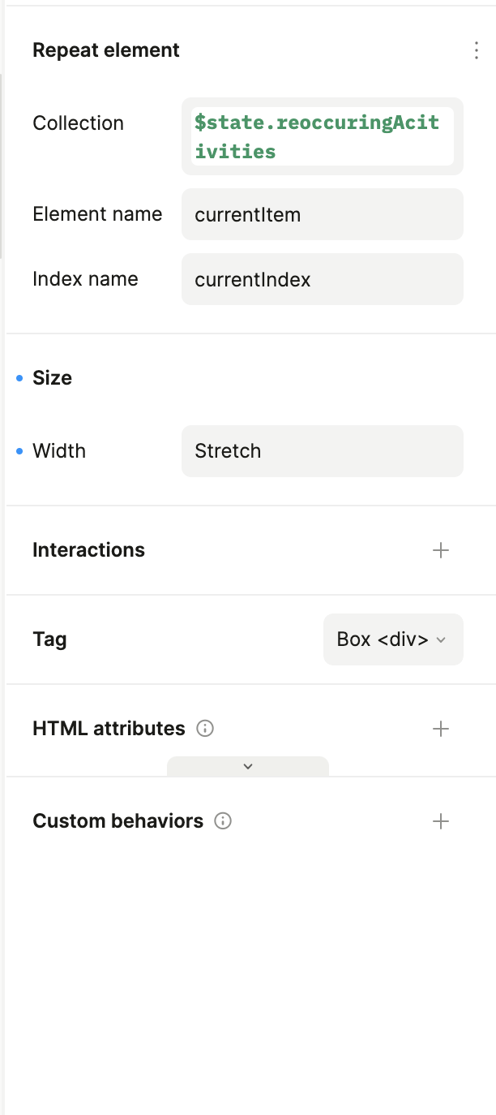Screen dimensions: 496x1115
Task: Add a new interaction with plus icon
Action: 440,550
